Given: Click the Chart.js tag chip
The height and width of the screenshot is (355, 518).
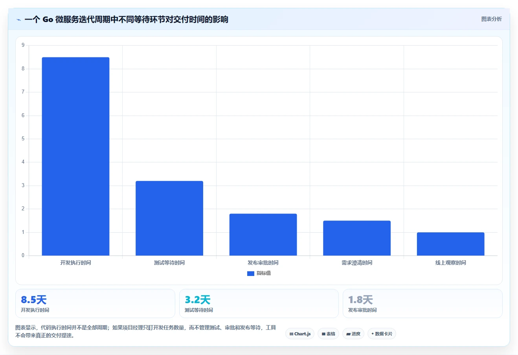Looking at the screenshot, I should (x=300, y=334).
